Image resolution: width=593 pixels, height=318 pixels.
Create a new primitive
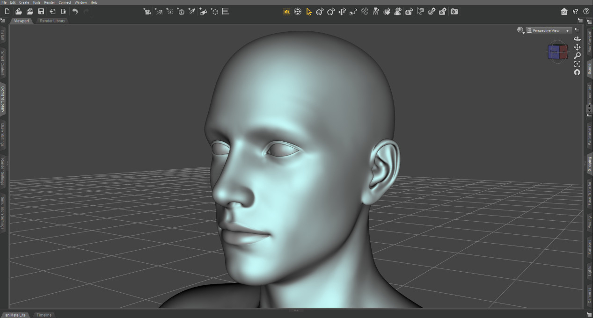click(203, 12)
